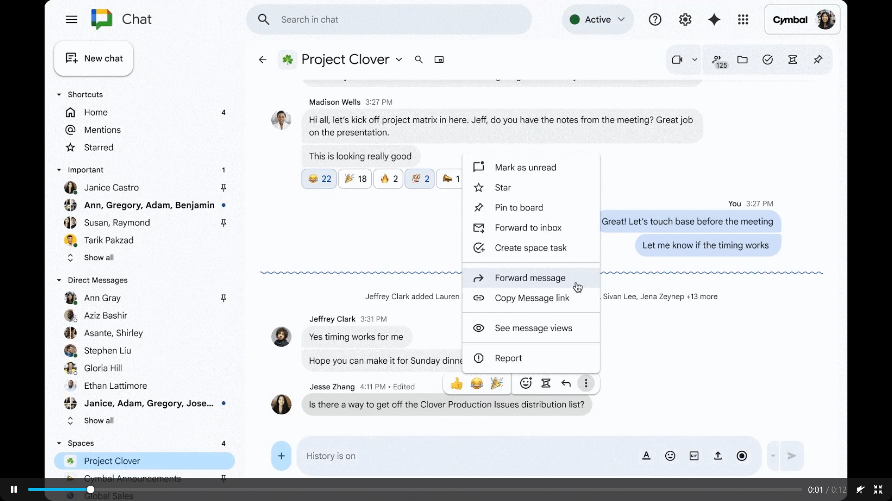Click the video progress bar slider

(x=91, y=489)
